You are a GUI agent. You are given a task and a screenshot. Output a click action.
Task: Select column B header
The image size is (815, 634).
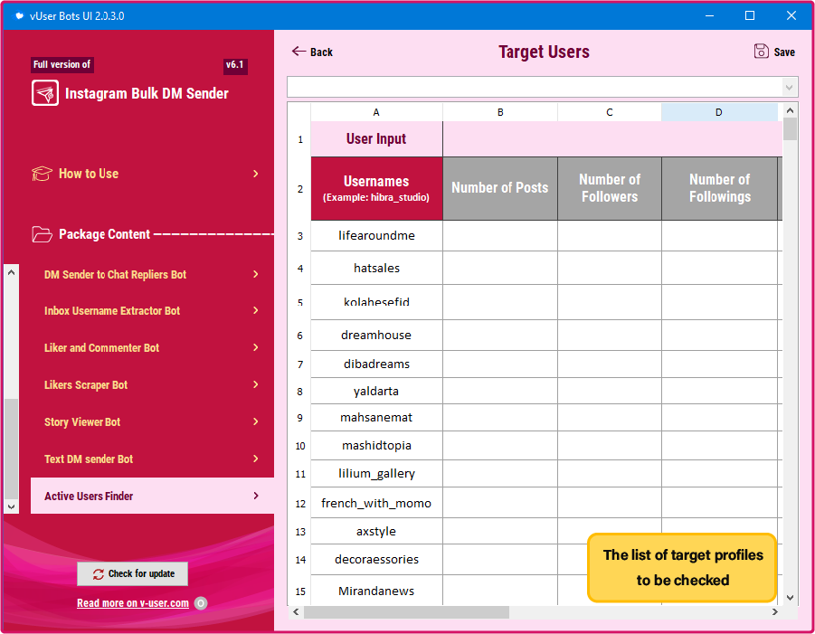point(500,112)
